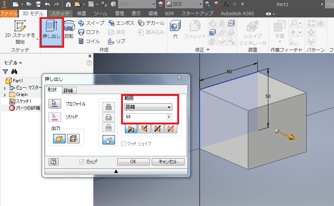
Task: Switch to the 管理 ribbon tab
Action: (120, 14)
